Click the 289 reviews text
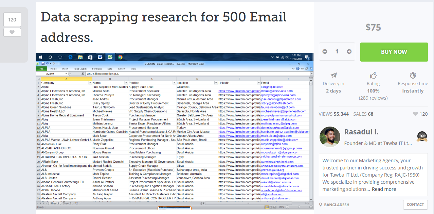 point(373,98)
